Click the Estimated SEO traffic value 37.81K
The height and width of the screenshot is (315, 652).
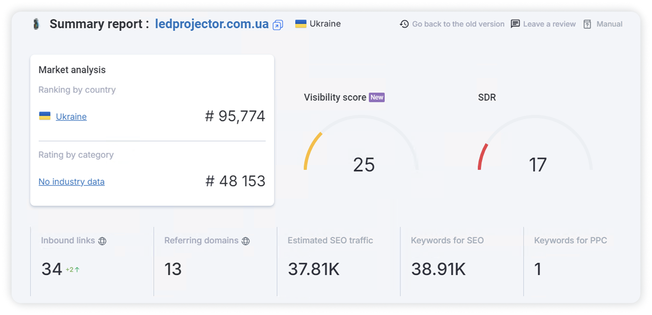coord(314,269)
